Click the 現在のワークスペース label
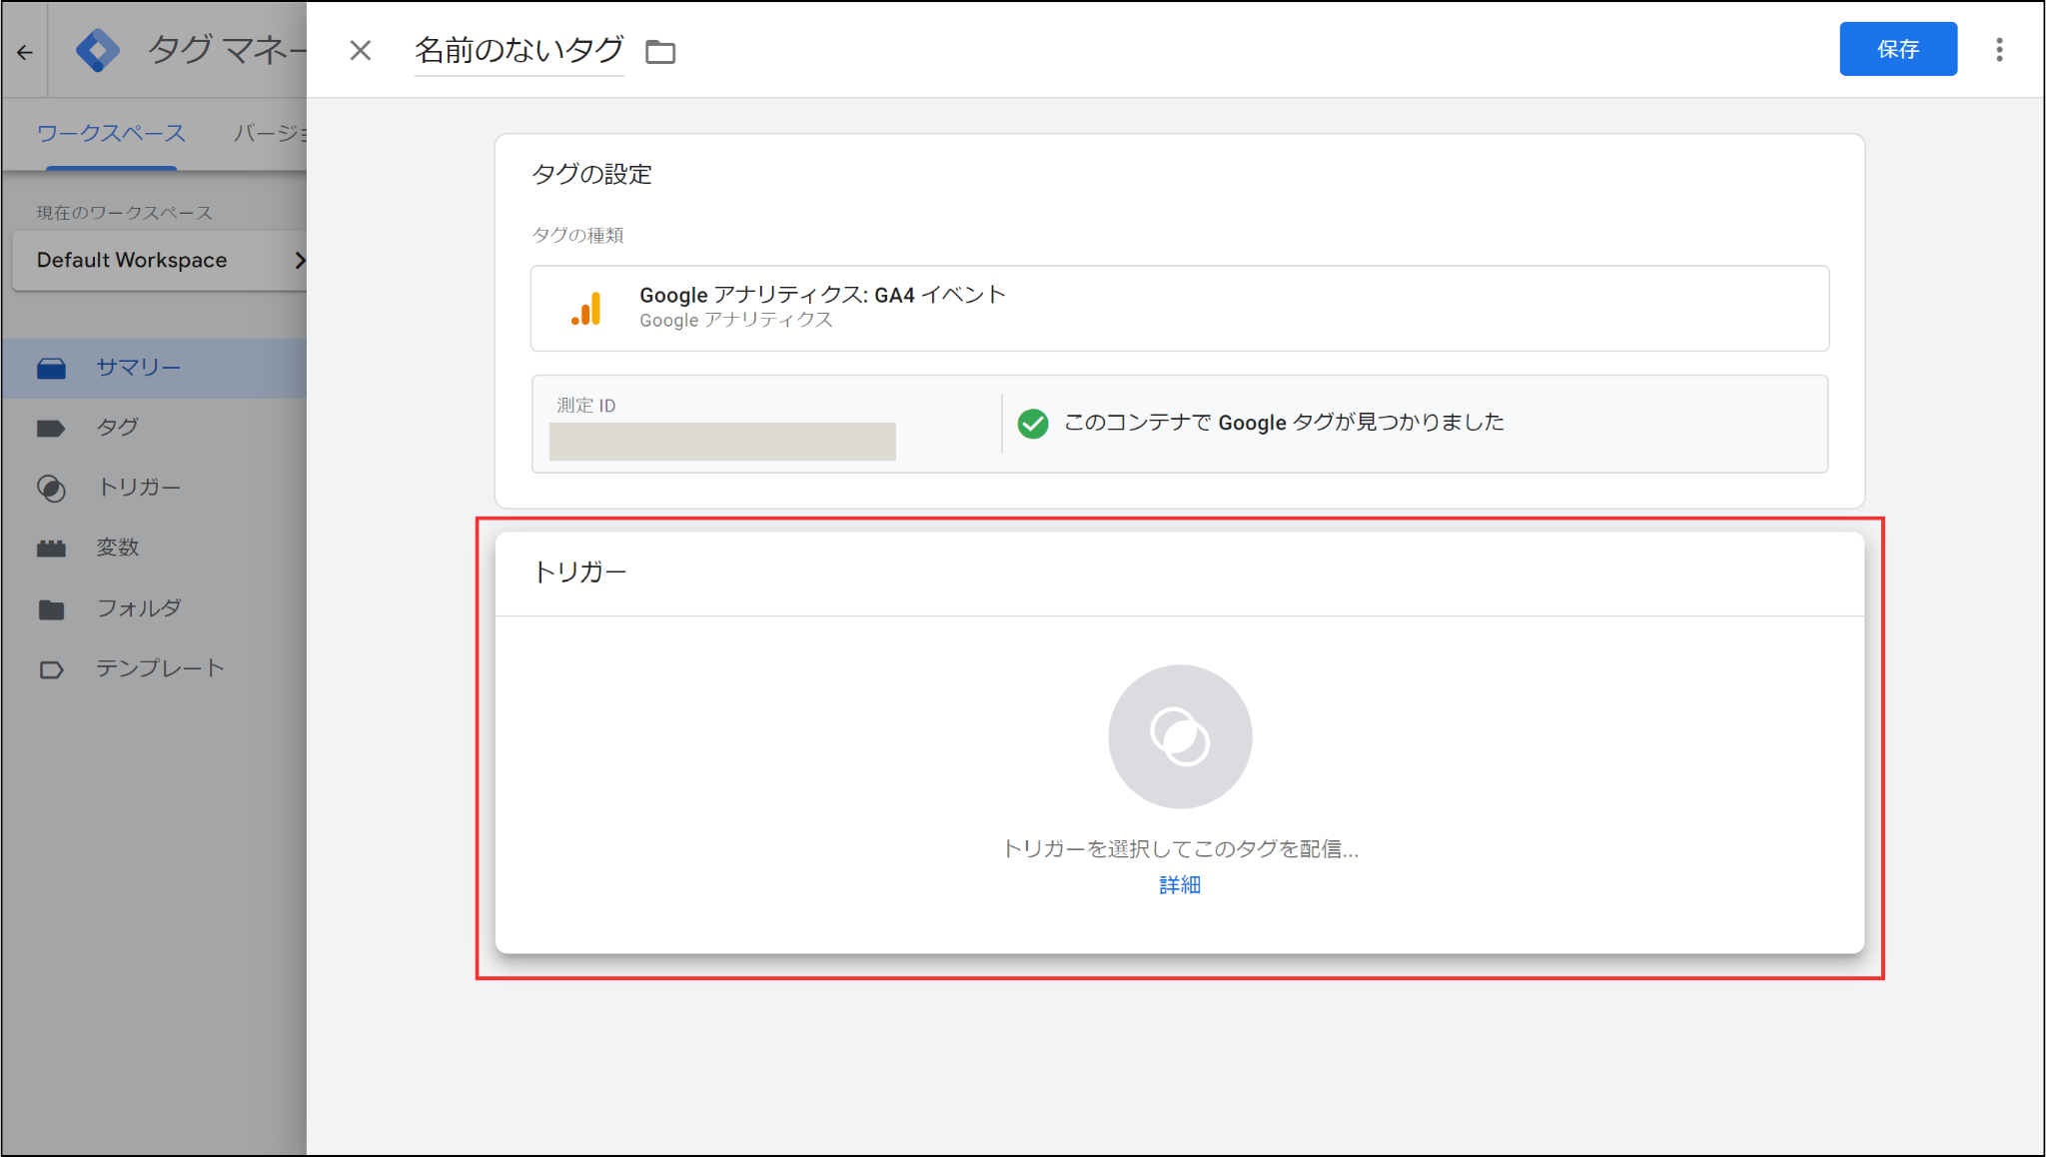 coord(125,213)
